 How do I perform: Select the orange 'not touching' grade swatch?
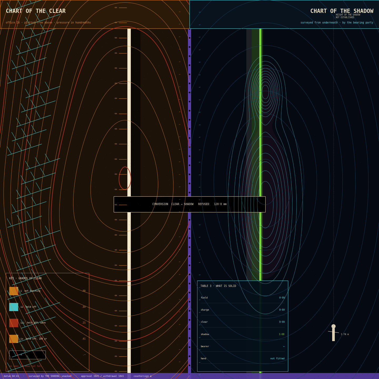coord(14,291)
